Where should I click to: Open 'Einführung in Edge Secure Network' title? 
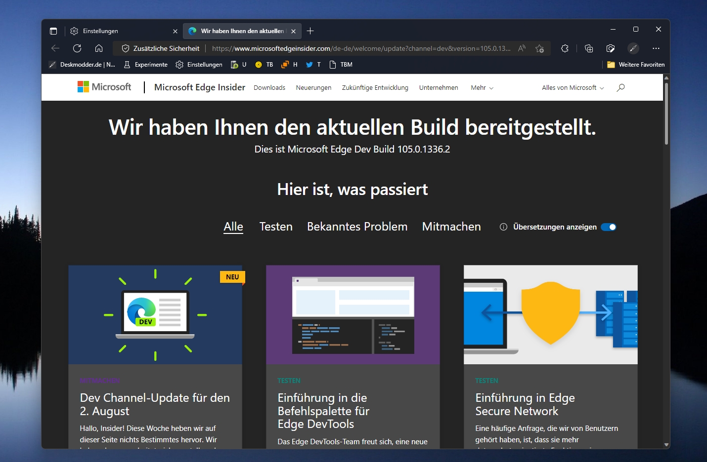click(525, 404)
